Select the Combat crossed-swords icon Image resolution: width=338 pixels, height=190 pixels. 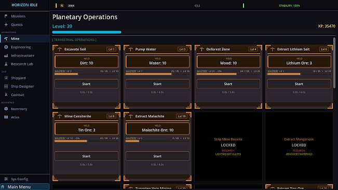[x=6, y=95]
